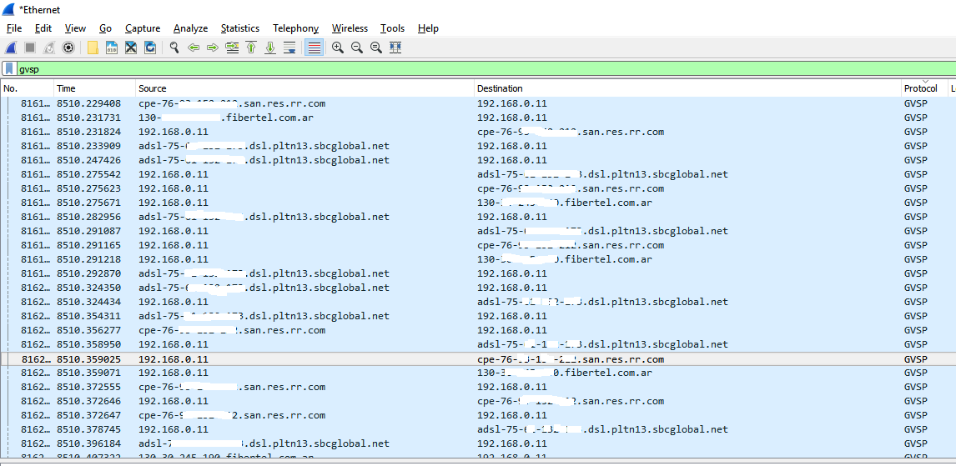The image size is (956, 466).
Task: Select packet at time 8510.282956
Action: tap(478, 217)
